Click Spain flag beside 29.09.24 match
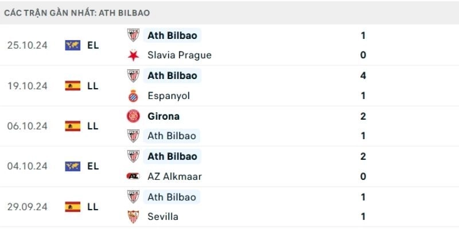This screenshot has height=229, width=459. point(73,207)
